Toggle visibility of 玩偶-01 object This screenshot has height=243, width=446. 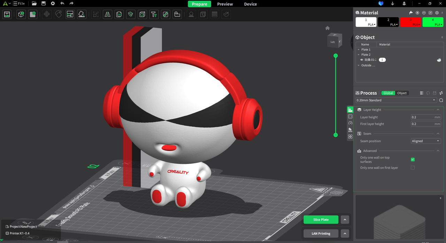(362, 60)
